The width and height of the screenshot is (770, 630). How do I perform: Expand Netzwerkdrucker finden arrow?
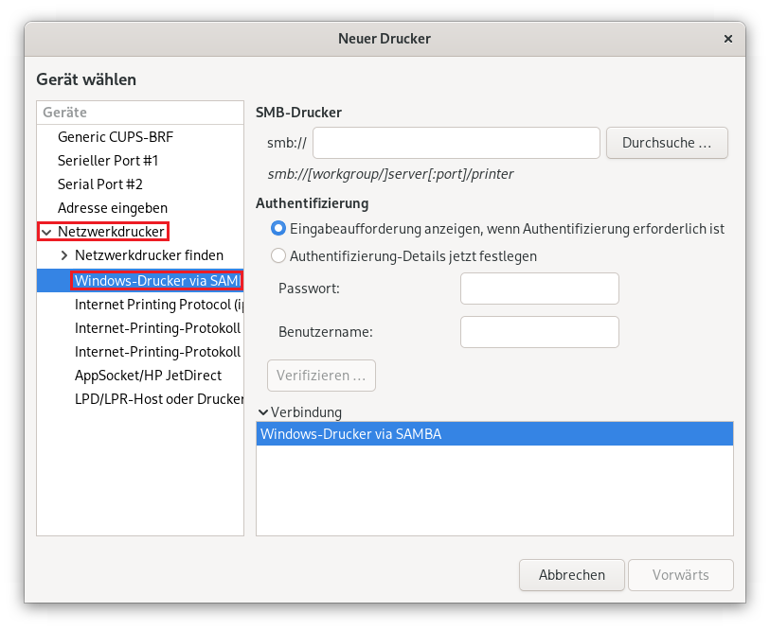[63, 255]
